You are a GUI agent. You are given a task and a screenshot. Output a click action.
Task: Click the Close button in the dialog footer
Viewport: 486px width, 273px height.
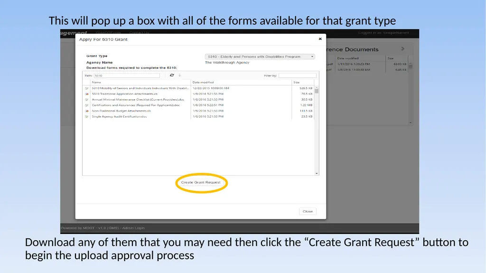308,211
